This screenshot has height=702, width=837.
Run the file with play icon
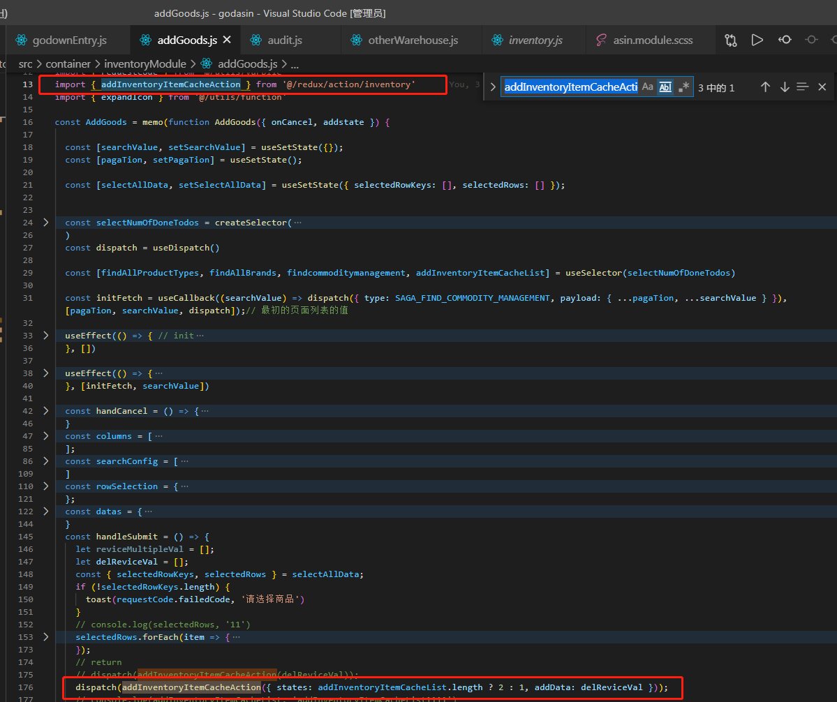click(757, 40)
